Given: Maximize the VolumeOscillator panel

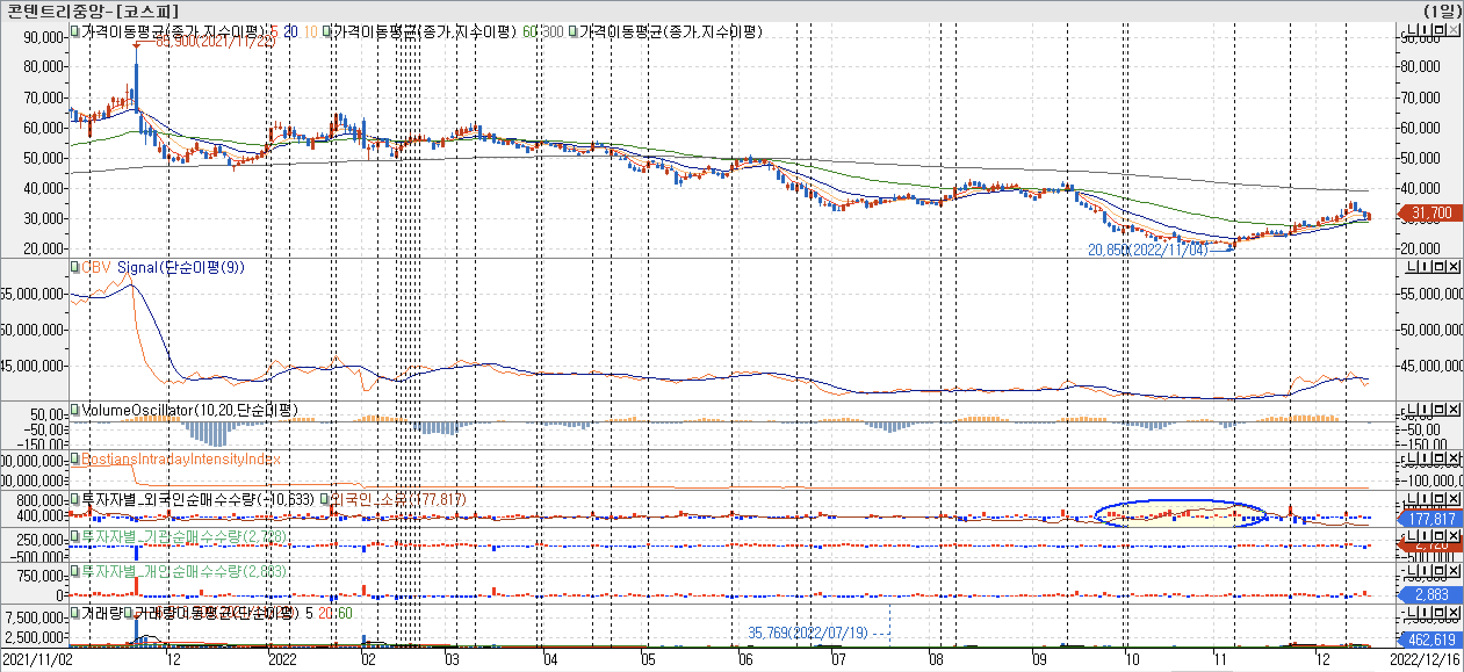Looking at the screenshot, I should click(x=1438, y=410).
